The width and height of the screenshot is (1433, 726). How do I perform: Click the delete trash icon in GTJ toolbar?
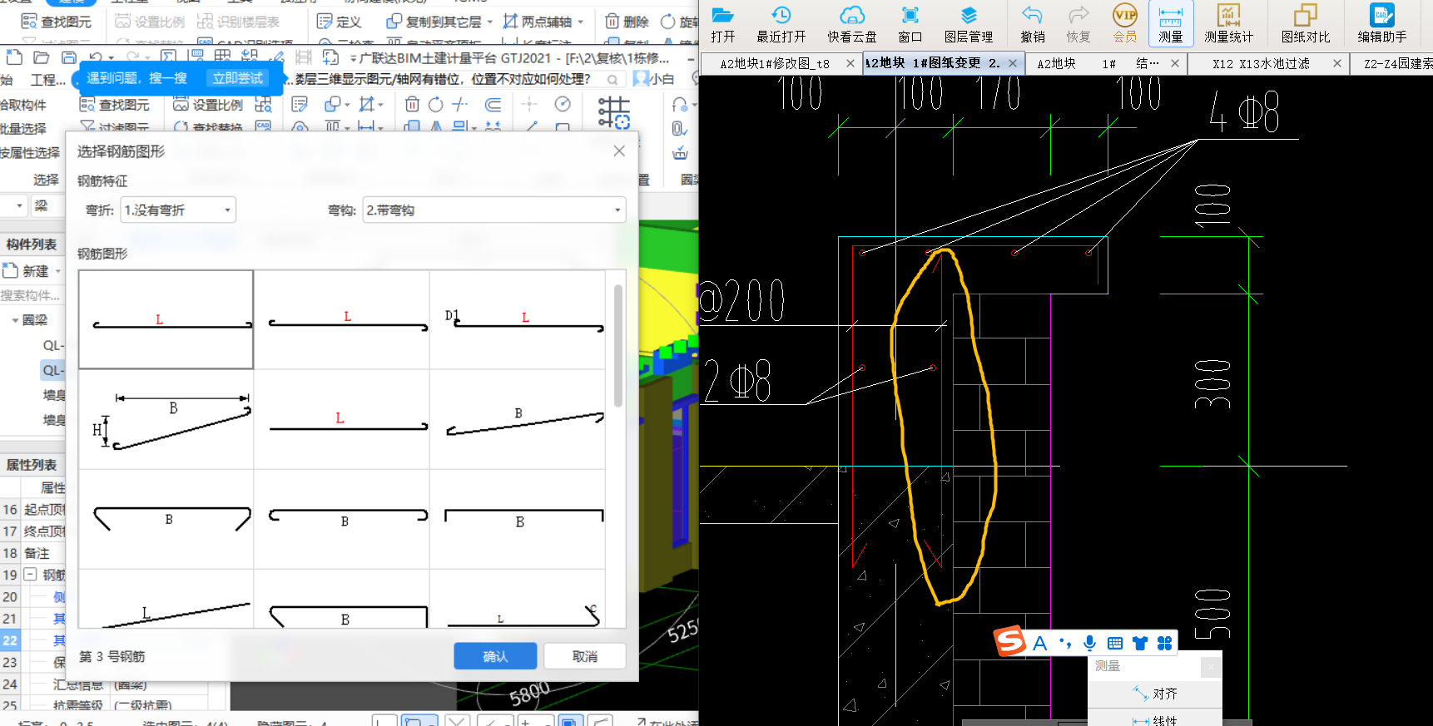pyautogui.click(x=412, y=105)
